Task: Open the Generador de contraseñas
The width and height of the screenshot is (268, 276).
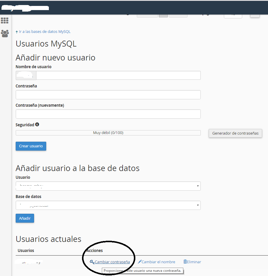Action: pyautogui.click(x=235, y=133)
